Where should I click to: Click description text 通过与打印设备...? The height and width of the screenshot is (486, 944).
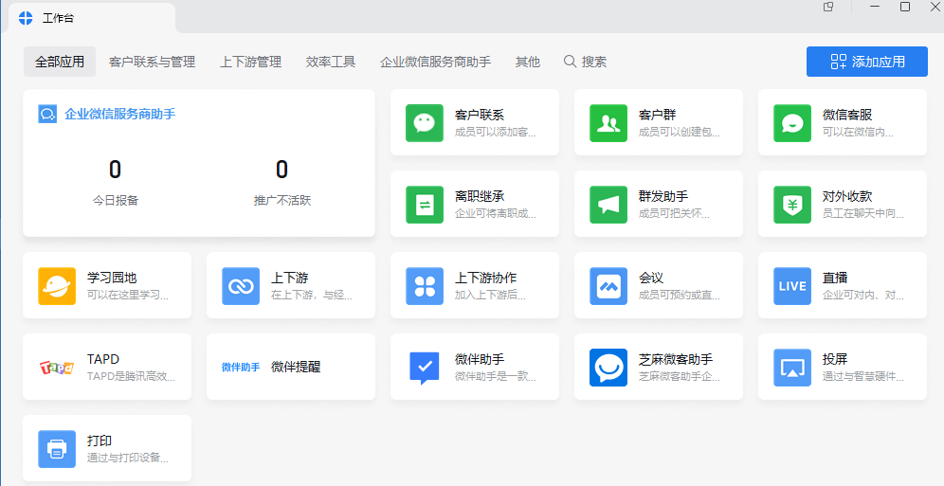click(128, 458)
